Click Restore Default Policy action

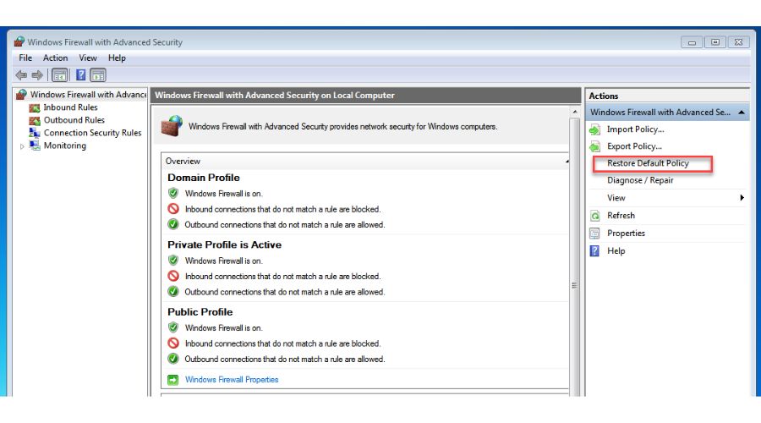(x=648, y=163)
